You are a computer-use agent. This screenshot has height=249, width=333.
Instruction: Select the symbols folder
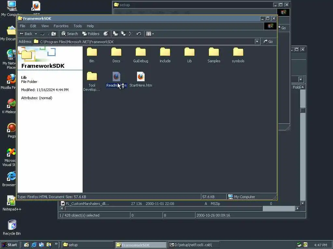pyautogui.click(x=238, y=55)
